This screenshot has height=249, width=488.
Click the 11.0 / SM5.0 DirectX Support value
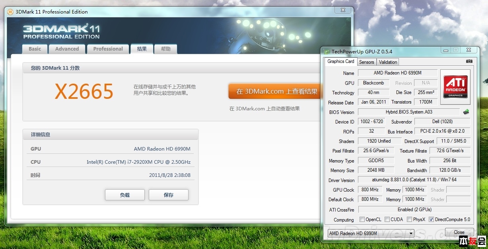(x=453, y=141)
